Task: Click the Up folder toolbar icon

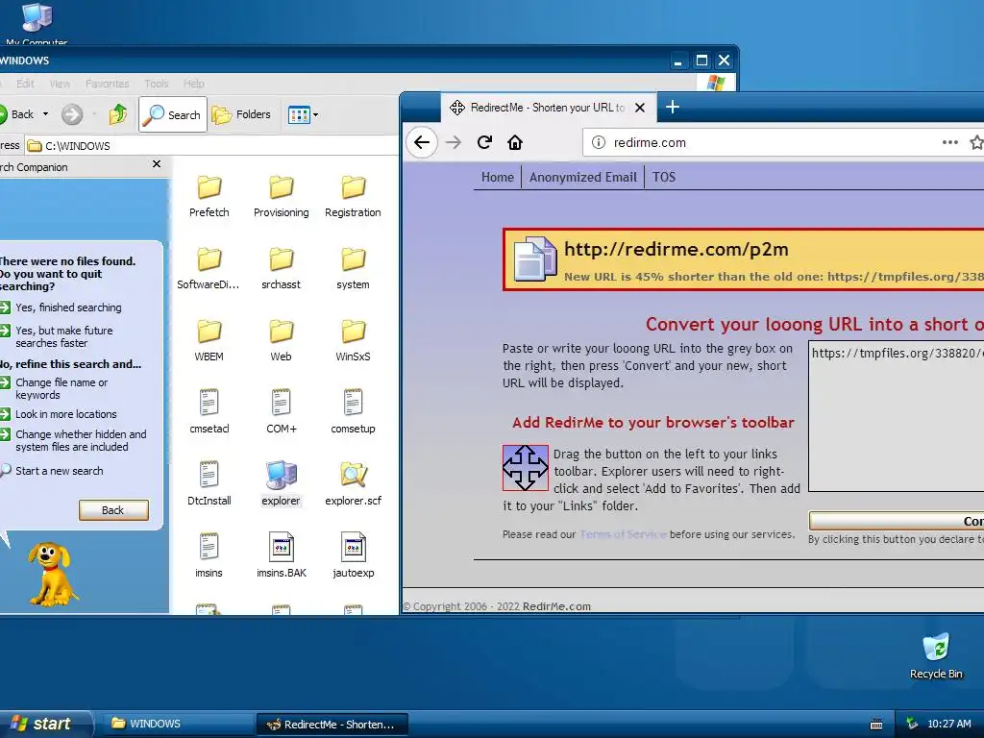Action: (118, 114)
